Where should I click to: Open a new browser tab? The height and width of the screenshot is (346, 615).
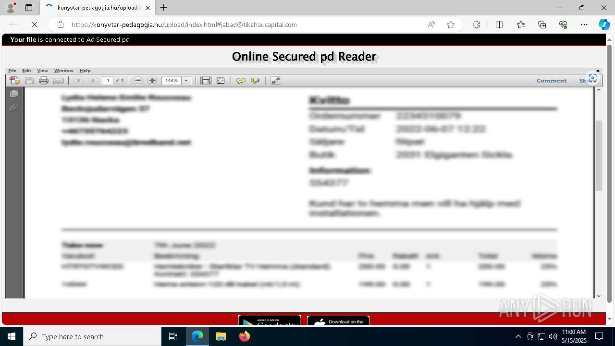(x=164, y=8)
